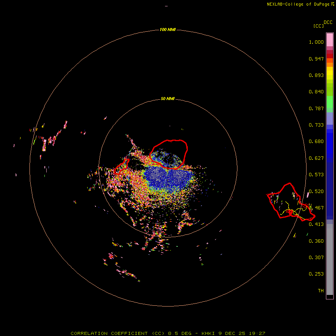The height and width of the screenshot is (336, 336).
Task: Select the 0.680 legend value
Action: point(316,141)
